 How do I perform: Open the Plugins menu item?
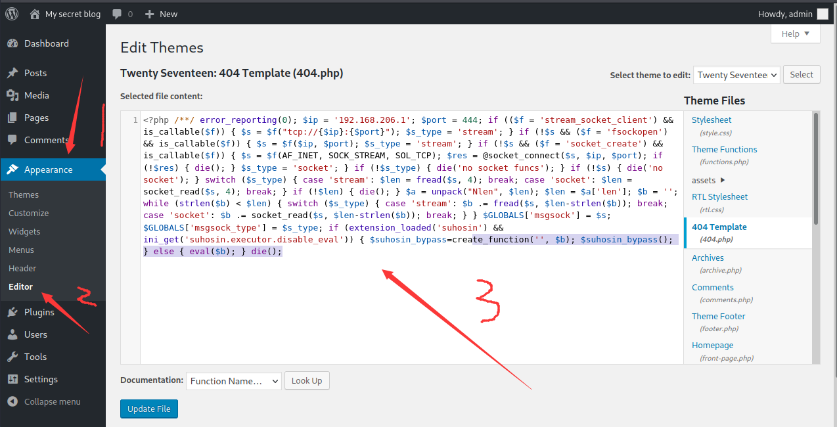(x=53, y=312)
